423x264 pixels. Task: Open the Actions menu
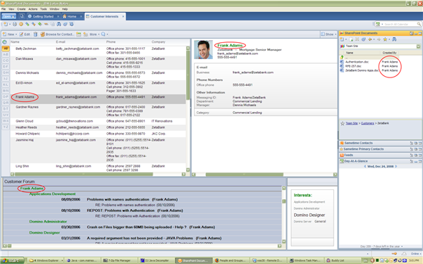click(x=33, y=9)
